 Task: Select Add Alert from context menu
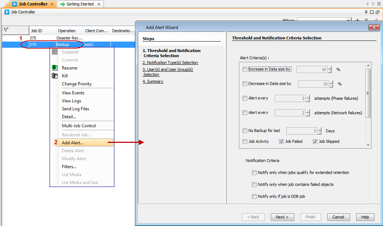click(x=72, y=143)
